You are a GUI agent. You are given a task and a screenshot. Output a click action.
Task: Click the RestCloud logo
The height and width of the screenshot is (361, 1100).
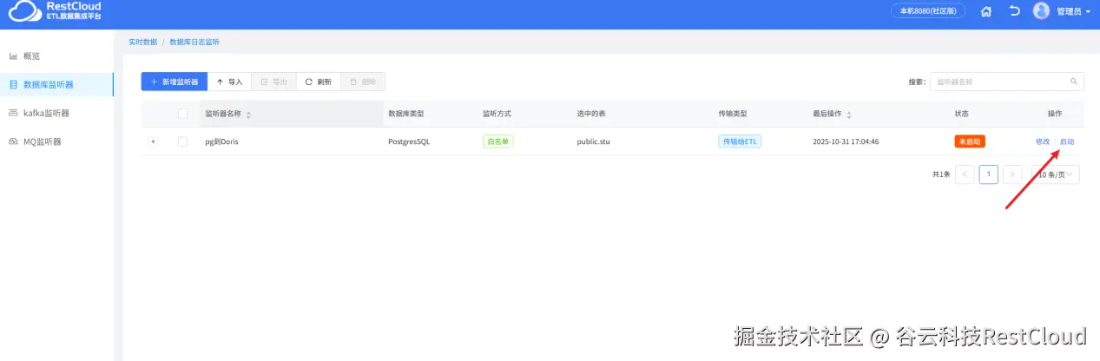[x=54, y=11]
